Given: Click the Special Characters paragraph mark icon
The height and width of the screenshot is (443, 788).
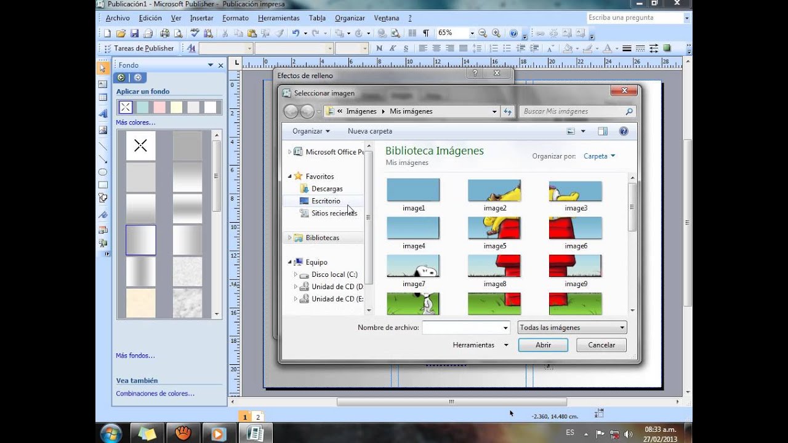Looking at the screenshot, I should point(425,33).
